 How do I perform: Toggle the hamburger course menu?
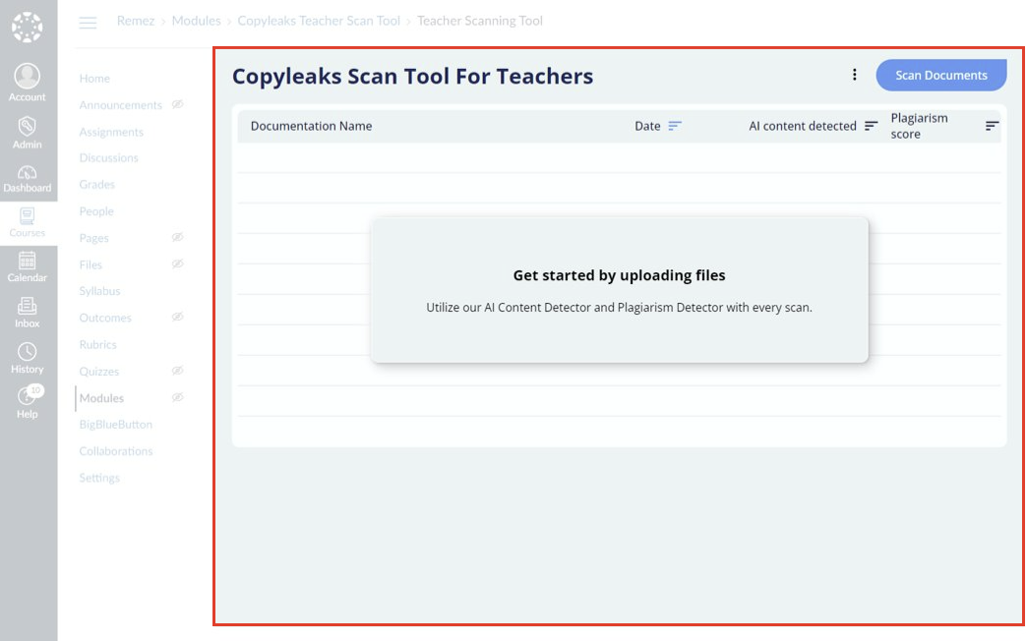point(88,23)
